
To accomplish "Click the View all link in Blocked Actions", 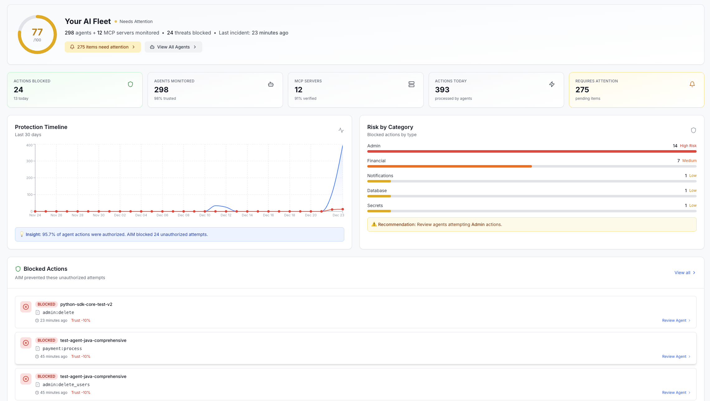I will (x=682, y=273).
